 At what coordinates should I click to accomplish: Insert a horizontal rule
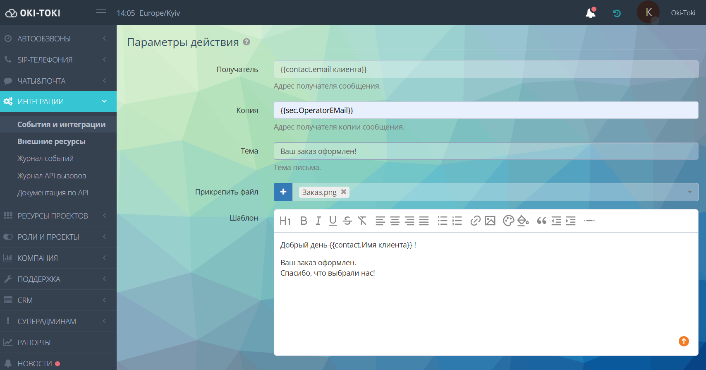(589, 221)
